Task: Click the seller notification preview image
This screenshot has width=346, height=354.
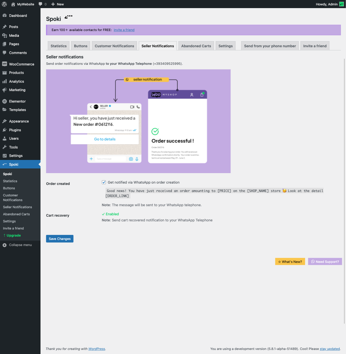Action: [x=138, y=121]
